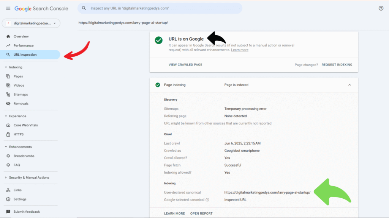389x218 pixels.
Task: Click LEARN MORE at card bottom
Action: pos(174,213)
